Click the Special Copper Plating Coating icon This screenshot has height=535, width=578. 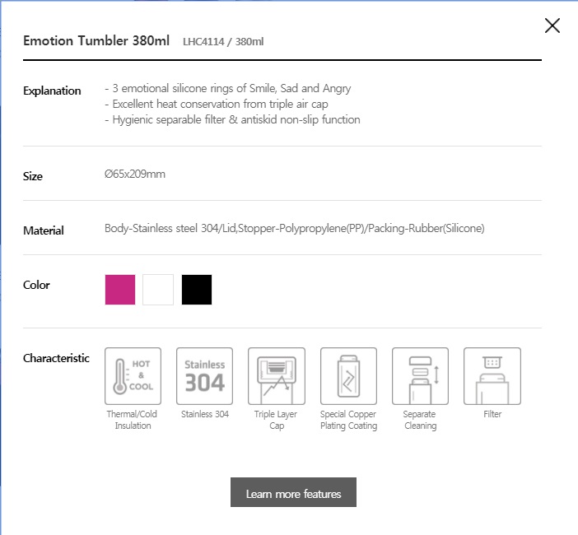click(348, 376)
